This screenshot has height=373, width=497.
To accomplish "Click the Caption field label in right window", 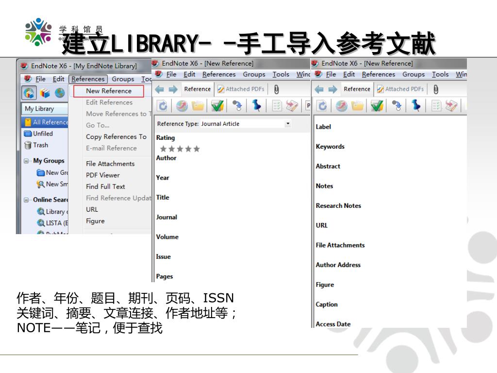I will 327,305.
